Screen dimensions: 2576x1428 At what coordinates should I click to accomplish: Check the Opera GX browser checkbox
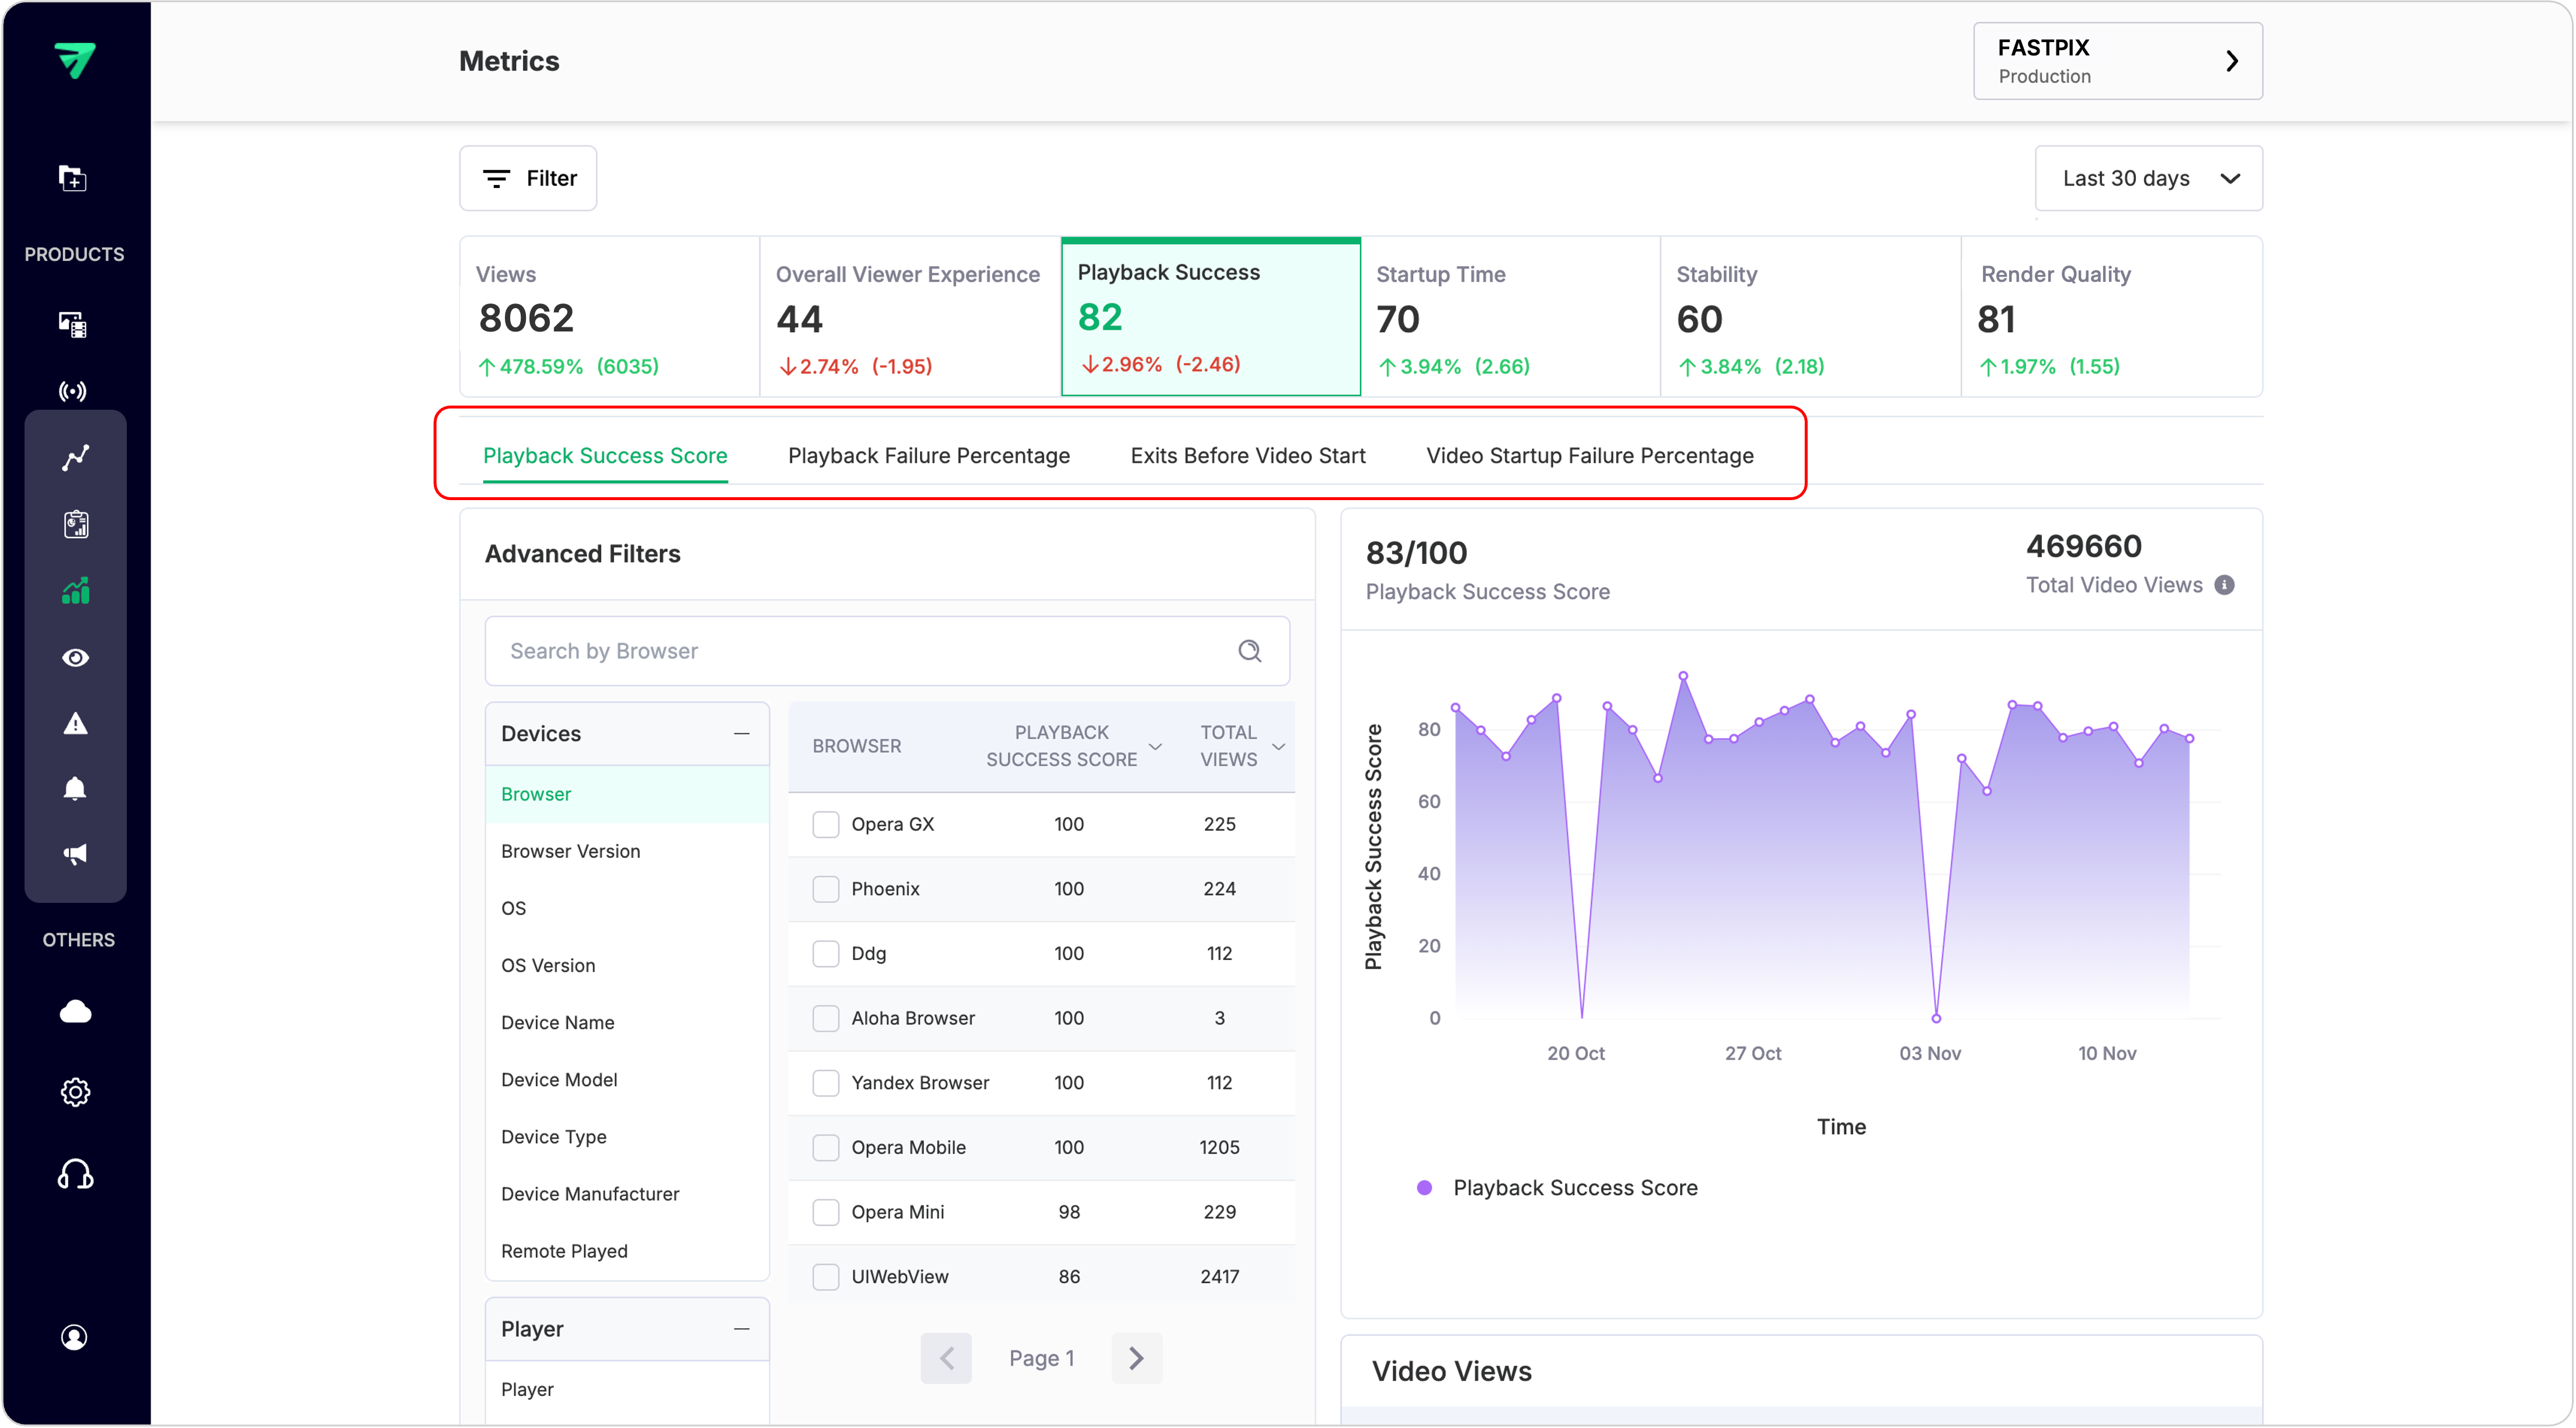[x=825, y=824]
